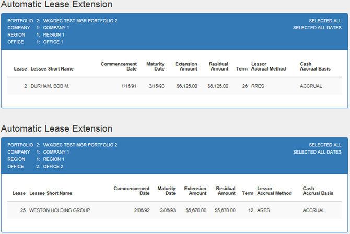The width and height of the screenshot is (350, 234).
Task: Click Residual Amount header in second table
Action: click(226, 191)
